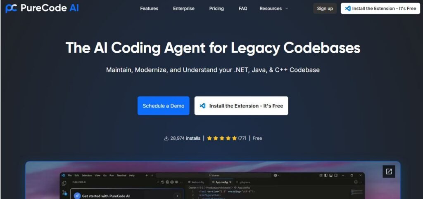The height and width of the screenshot is (199, 423).
Task: Jump to the FAQ section
Action: [243, 8]
